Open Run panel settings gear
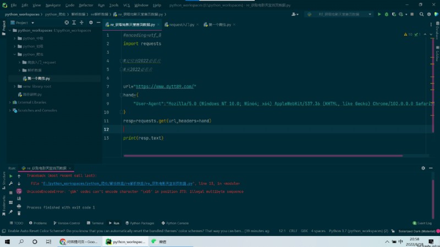This screenshot has width=440, height=247. pos(423,168)
